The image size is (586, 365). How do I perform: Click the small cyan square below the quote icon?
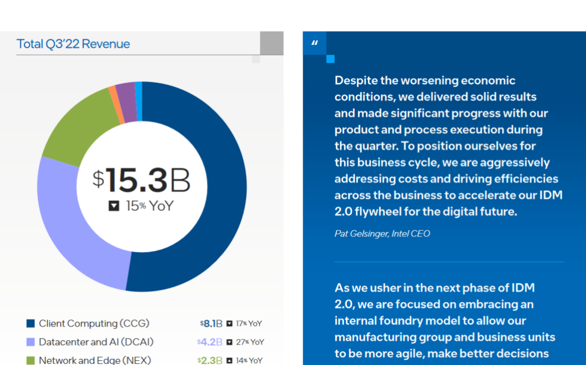pos(330,59)
